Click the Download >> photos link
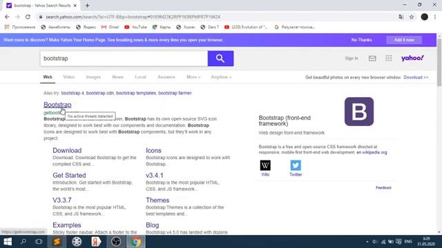Viewport: 442px width, 248px height. point(416,77)
